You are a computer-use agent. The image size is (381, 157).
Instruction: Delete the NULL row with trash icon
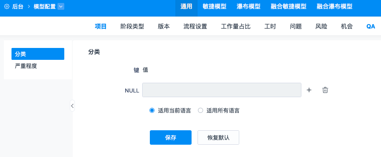[325, 90]
